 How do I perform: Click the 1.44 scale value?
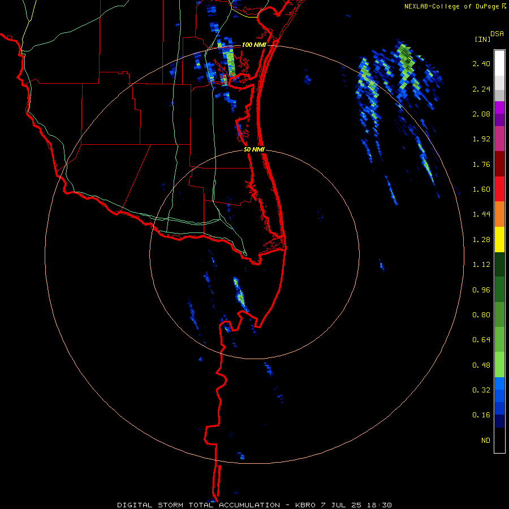point(481,214)
